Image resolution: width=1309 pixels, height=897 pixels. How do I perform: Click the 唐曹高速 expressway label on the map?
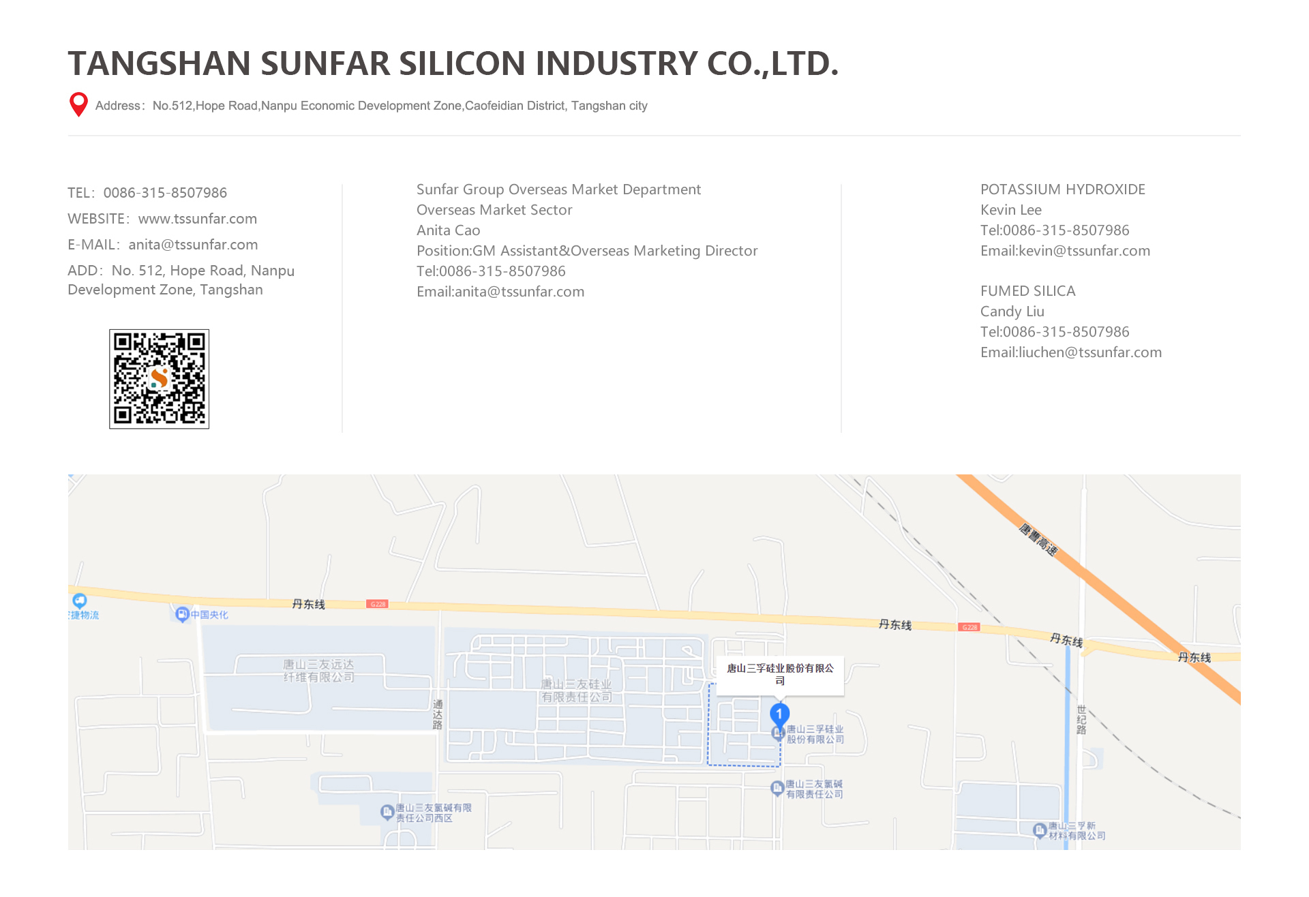[x=1038, y=540]
